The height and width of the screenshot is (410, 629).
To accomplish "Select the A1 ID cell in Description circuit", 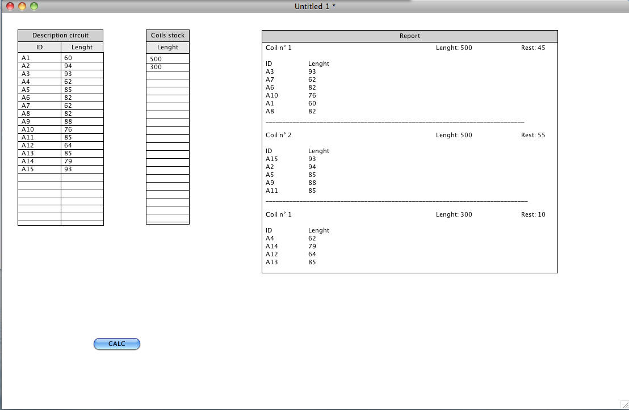I will (x=39, y=58).
